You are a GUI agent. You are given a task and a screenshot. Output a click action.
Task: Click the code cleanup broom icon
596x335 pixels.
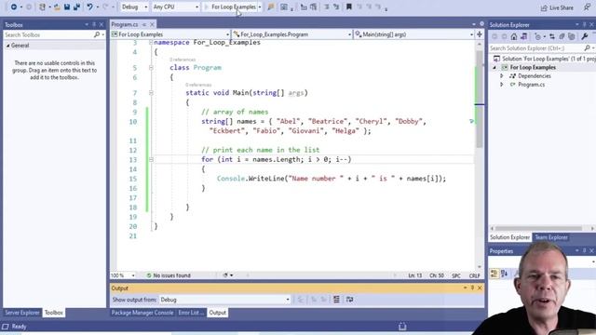tap(225, 275)
